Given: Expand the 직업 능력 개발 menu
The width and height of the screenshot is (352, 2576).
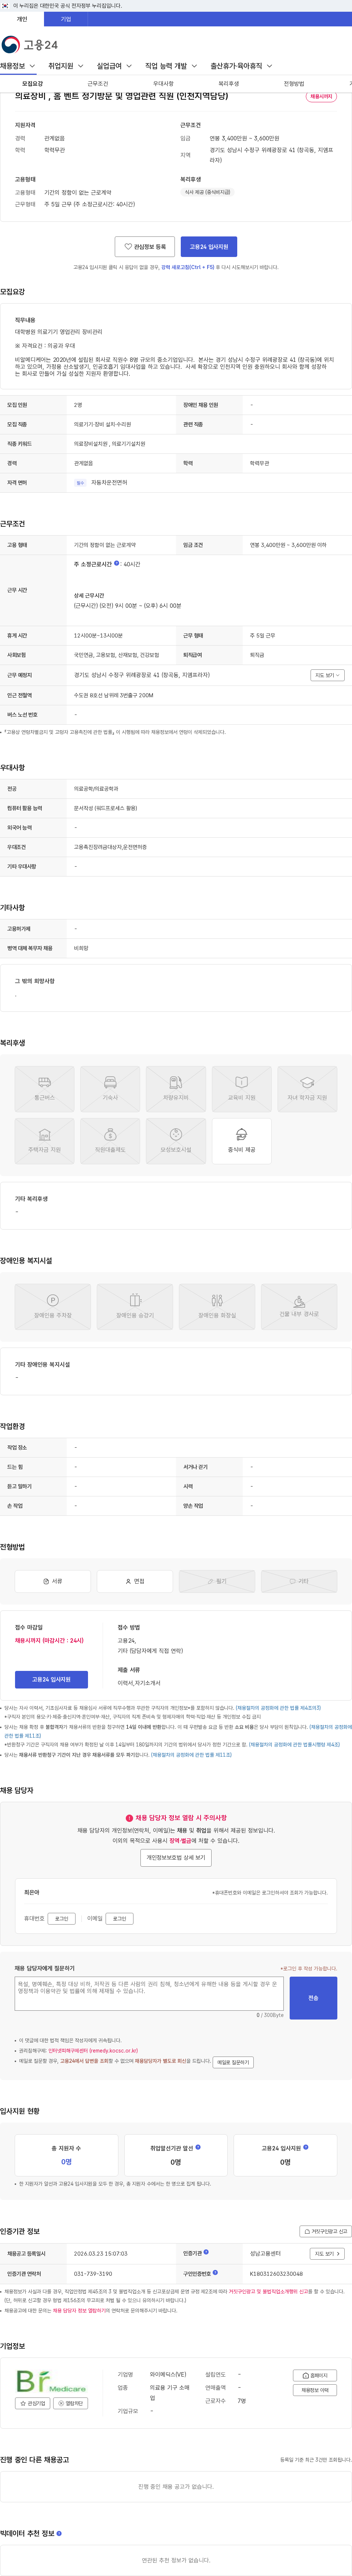Looking at the screenshot, I should pos(171,66).
